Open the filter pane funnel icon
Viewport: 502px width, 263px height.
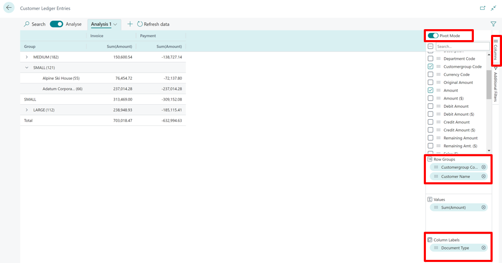[x=493, y=24]
